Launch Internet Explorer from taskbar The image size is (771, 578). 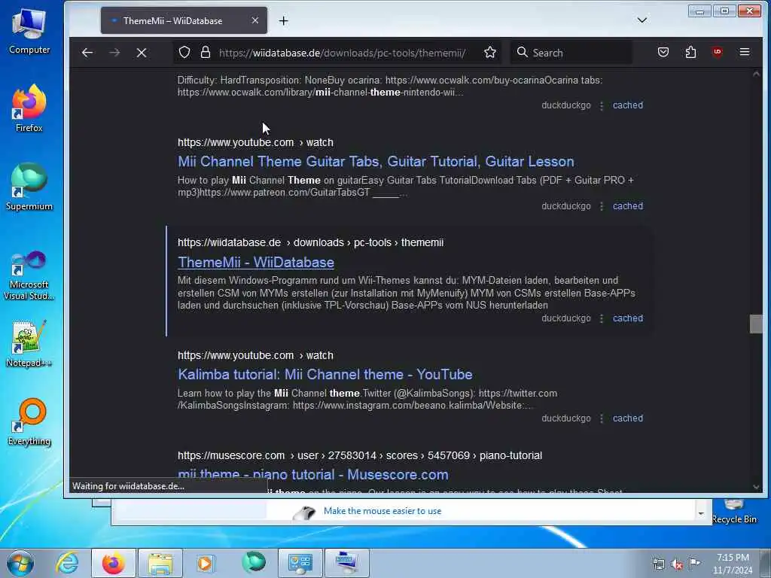click(67, 563)
